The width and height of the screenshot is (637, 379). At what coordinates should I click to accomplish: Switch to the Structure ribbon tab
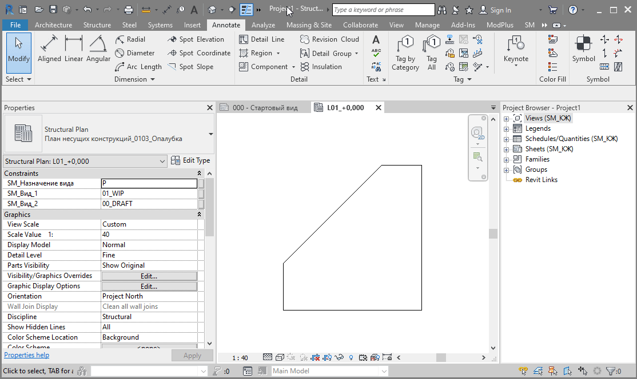(x=97, y=25)
